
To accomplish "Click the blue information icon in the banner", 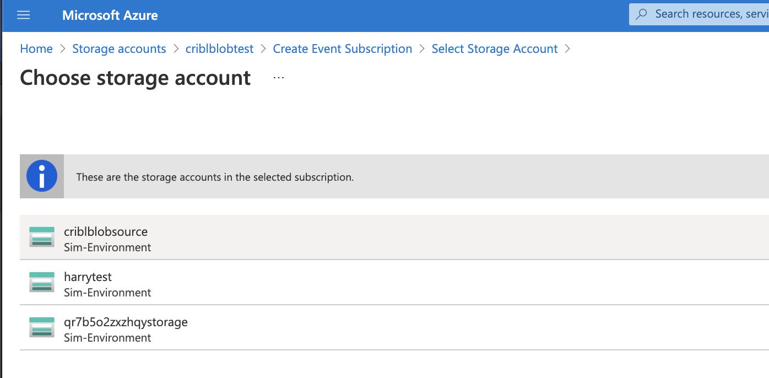I will pos(41,176).
